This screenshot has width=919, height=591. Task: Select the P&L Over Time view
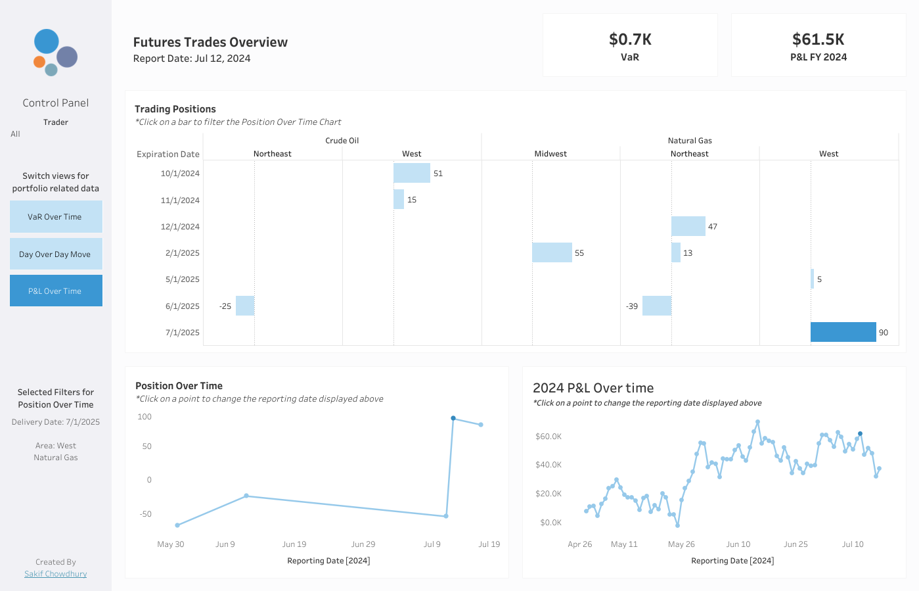tap(56, 291)
